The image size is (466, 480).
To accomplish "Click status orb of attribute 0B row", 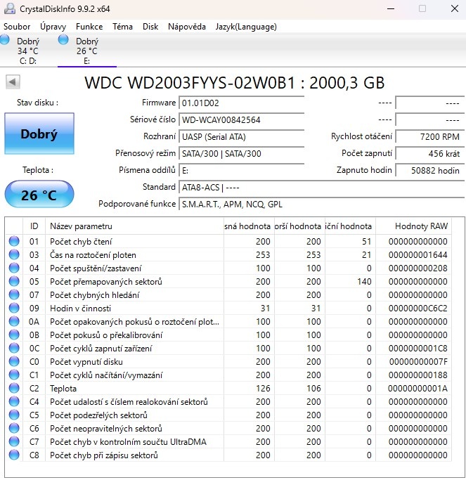I will tap(14, 335).
